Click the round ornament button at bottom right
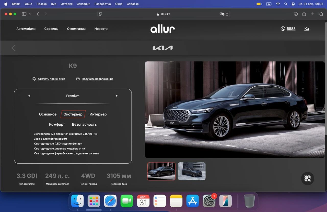The image size is (327, 212). [308, 178]
